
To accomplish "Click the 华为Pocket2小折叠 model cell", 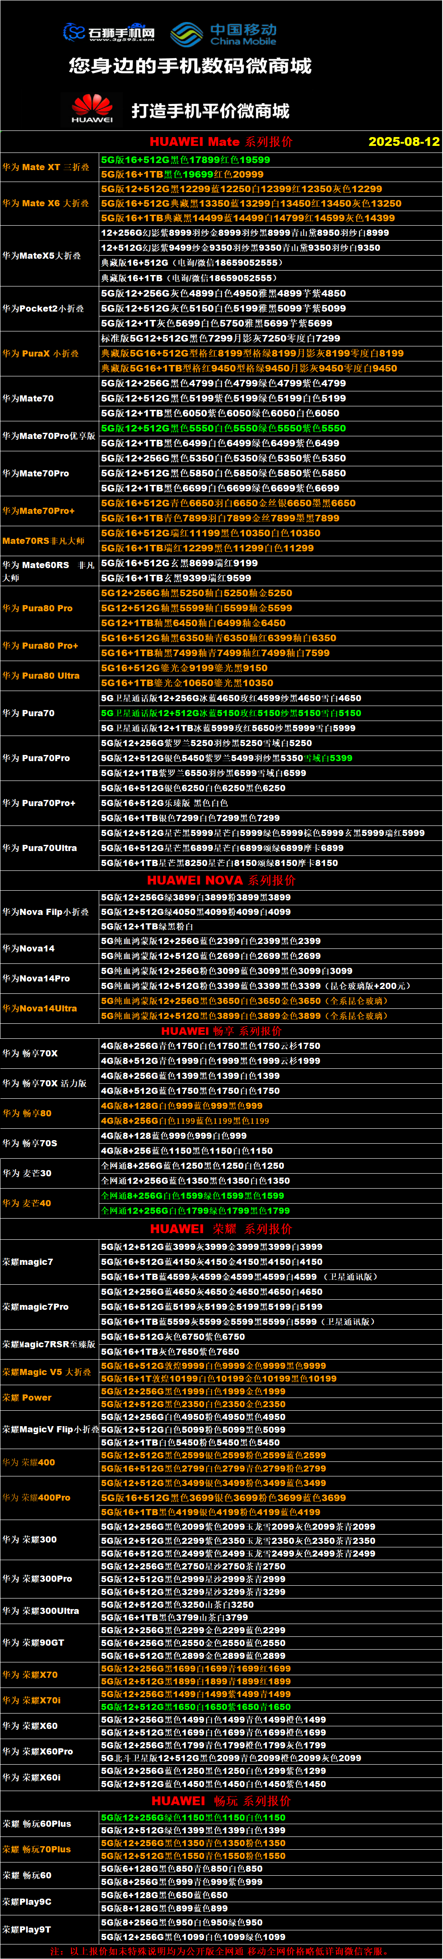I will (49, 308).
